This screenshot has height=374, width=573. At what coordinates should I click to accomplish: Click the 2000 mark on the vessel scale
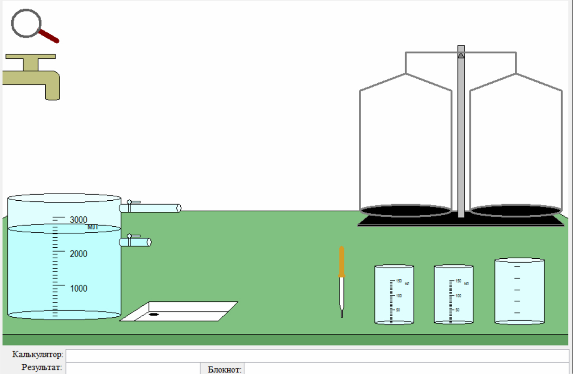point(79,254)
